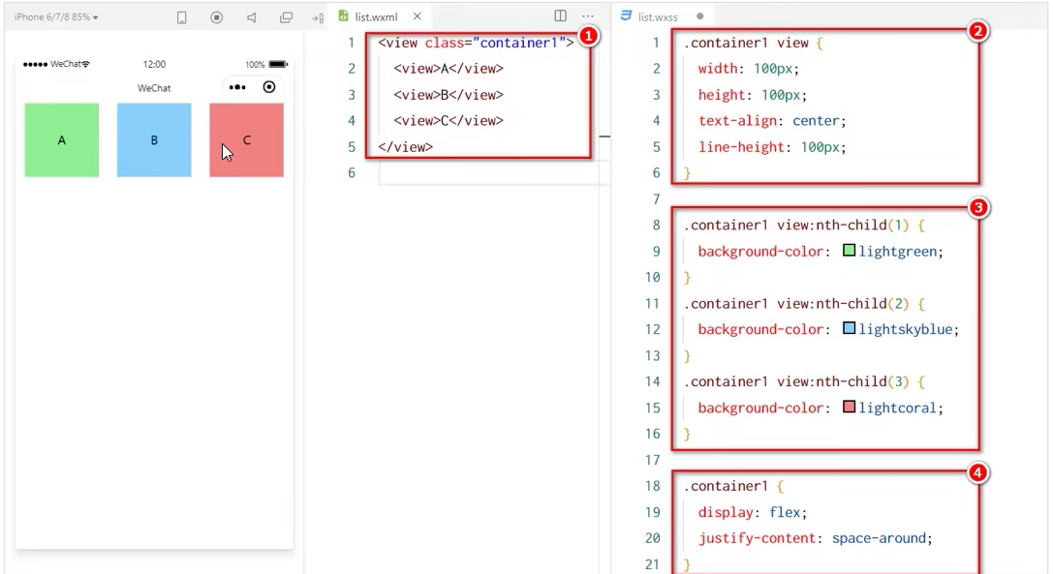Open the lightcoral color swatch picker
Viewport: 1053px width, 574px height.
(x=849, y=408)
